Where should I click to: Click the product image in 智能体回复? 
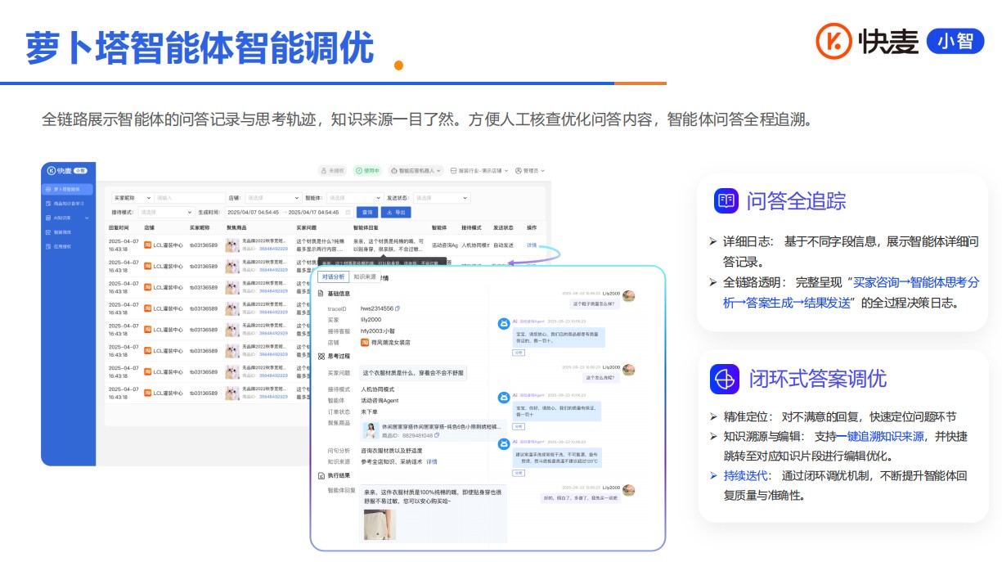click(378, 524)
